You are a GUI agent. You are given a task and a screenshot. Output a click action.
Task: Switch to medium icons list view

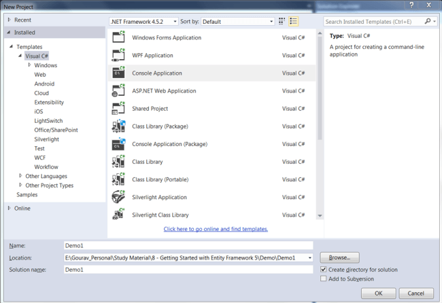point(294,22)
